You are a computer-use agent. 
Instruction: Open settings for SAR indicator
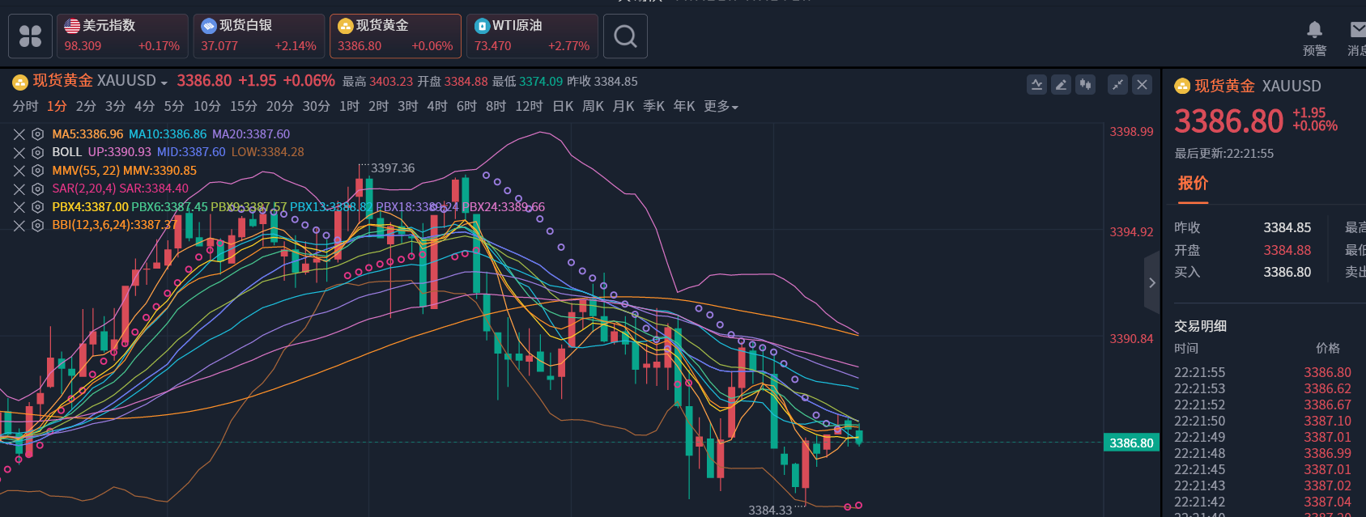pos(37,189)
